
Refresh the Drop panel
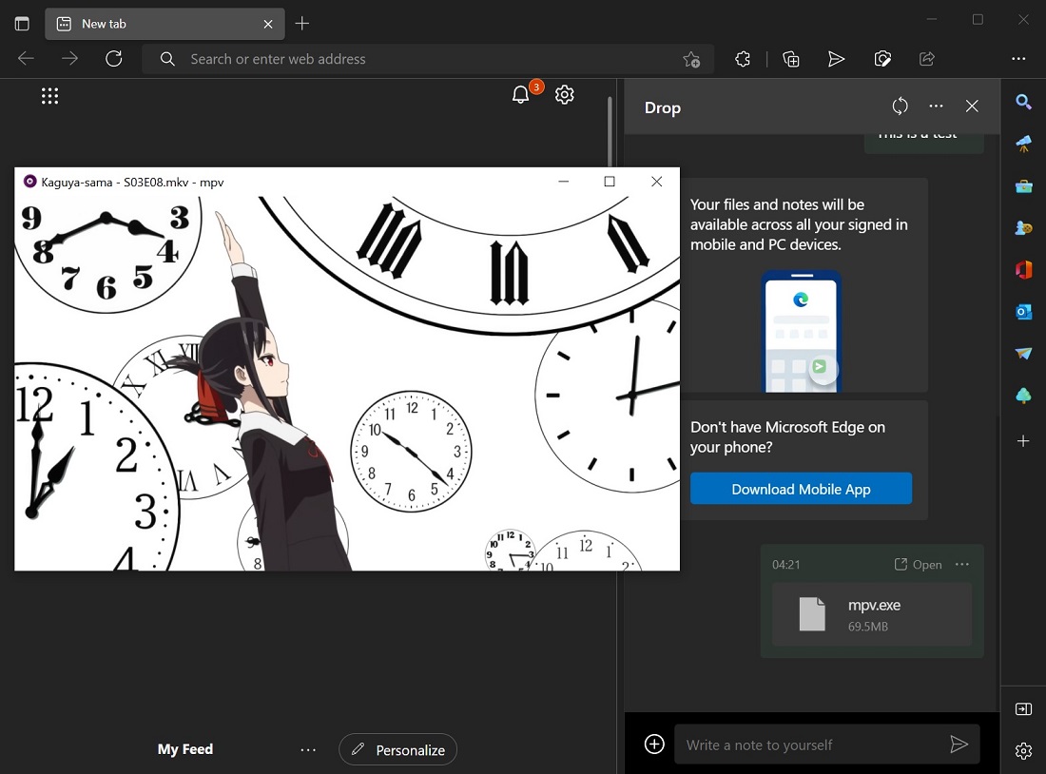click(900, 106)
